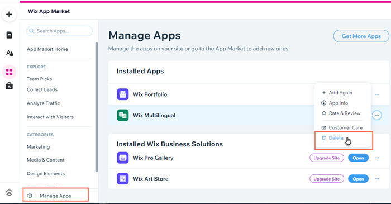Select Customer Care menu entry
Viewport: 391px width, 204px height.
pos(342,127)
